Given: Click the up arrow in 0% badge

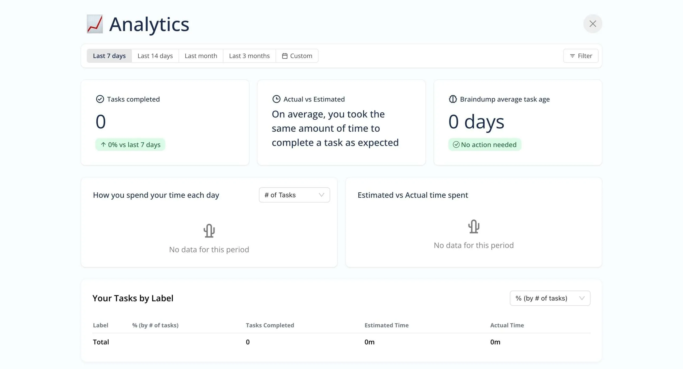Looking at the screenshot, I should (103, 144).
